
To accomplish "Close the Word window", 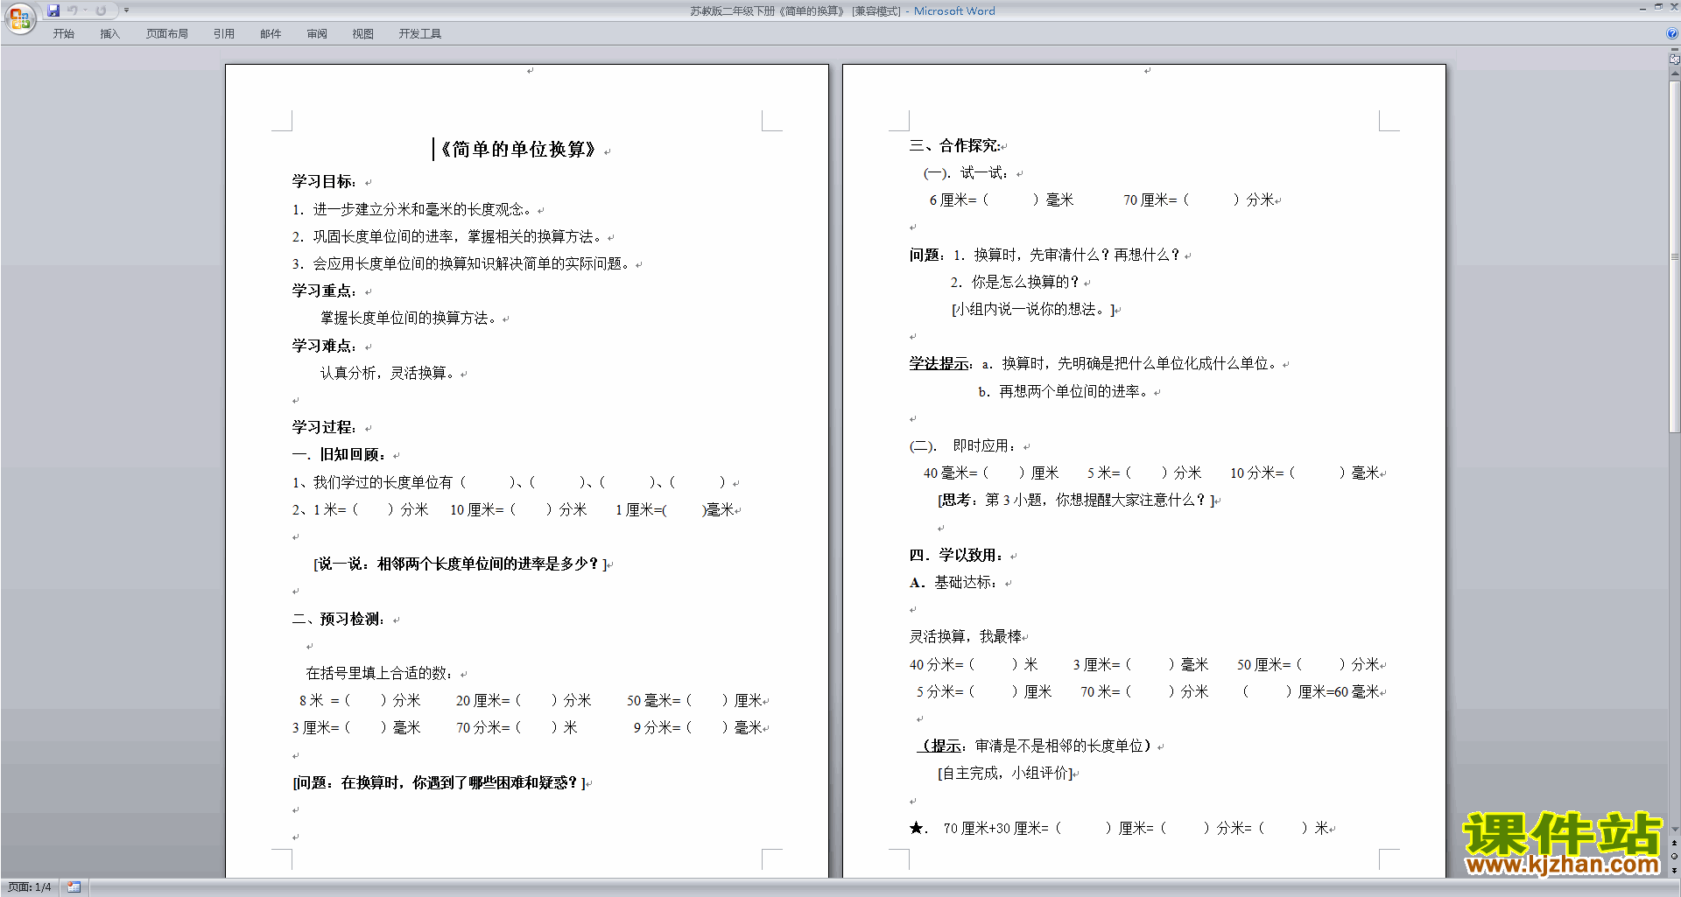I will click(1673, 8).
